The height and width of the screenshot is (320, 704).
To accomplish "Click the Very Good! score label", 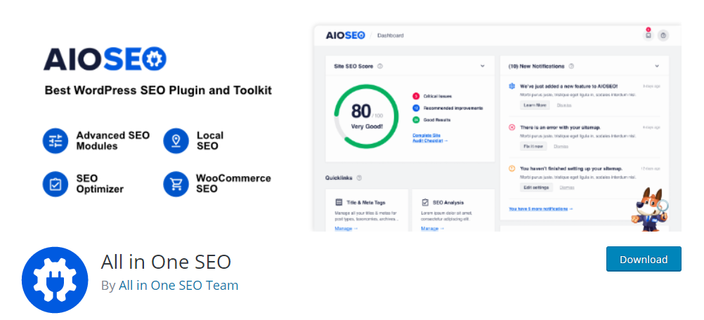I will [367, 126].
